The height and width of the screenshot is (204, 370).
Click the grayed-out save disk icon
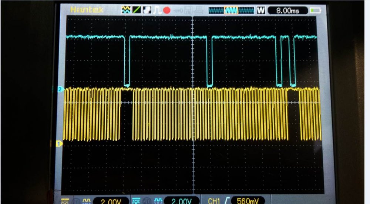coord(189,10)
